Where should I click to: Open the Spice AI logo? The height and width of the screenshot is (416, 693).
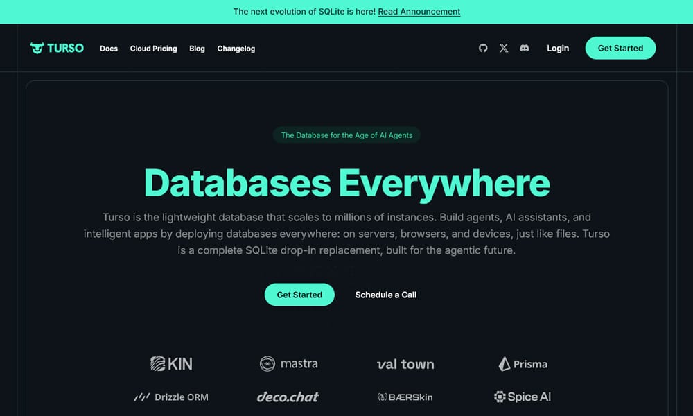coord(523,397)
